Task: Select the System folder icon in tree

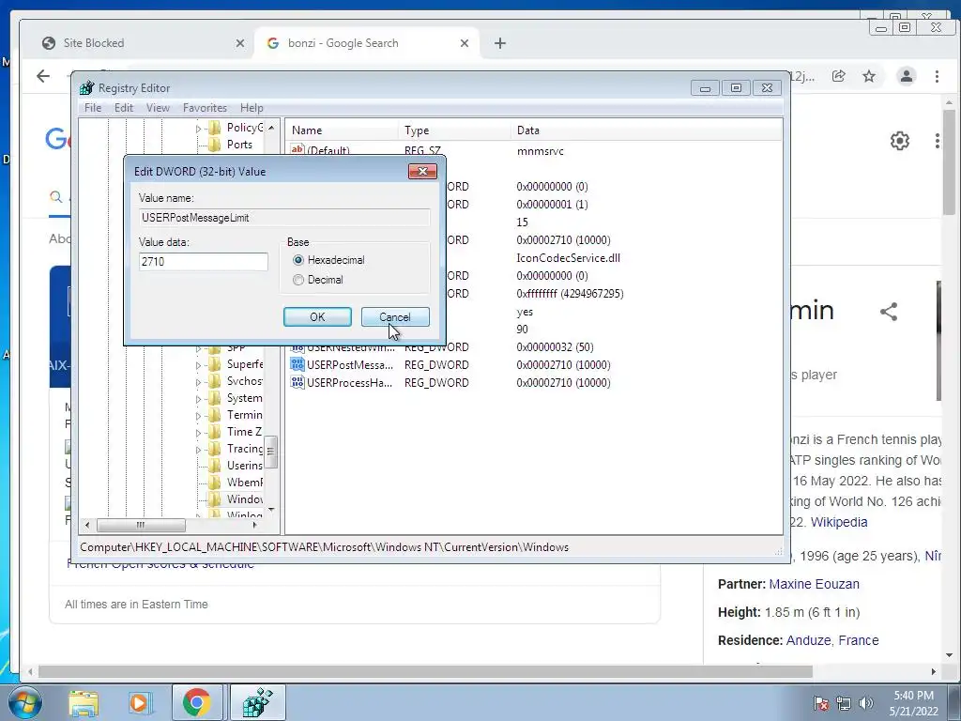Action: pos(215,398)
